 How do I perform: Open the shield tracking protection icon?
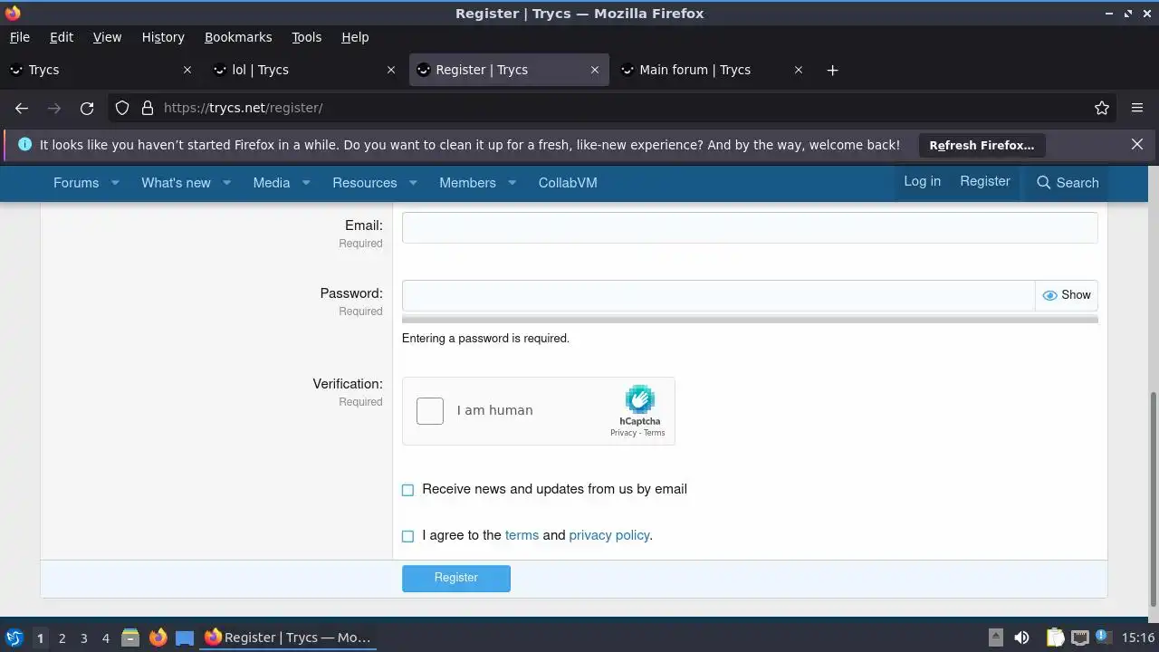pos(122,108)
